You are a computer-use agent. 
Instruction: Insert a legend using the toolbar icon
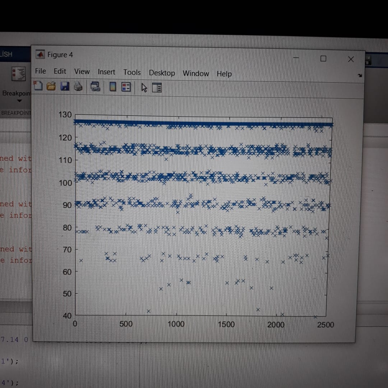pos(126,87)
